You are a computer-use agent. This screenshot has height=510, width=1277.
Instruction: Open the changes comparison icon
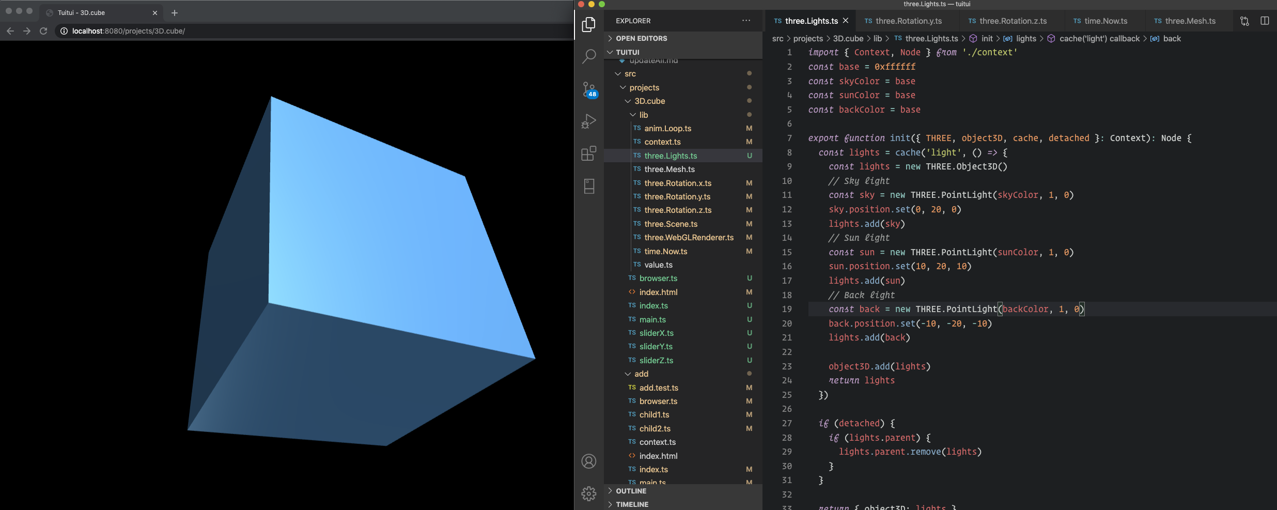coord(1245,21)
